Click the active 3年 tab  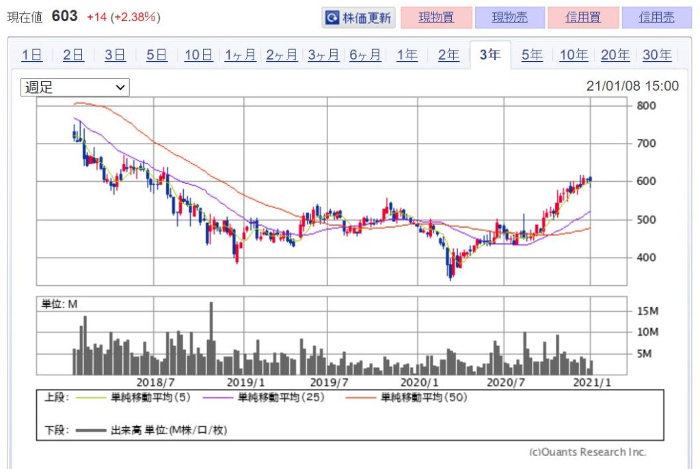point(490,55)
